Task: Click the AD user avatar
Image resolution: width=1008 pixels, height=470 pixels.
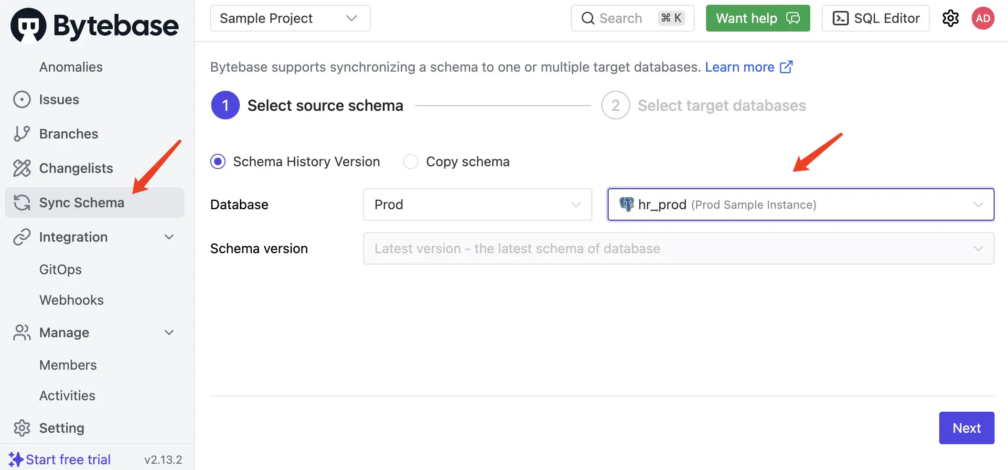Action: pos(983,19)
